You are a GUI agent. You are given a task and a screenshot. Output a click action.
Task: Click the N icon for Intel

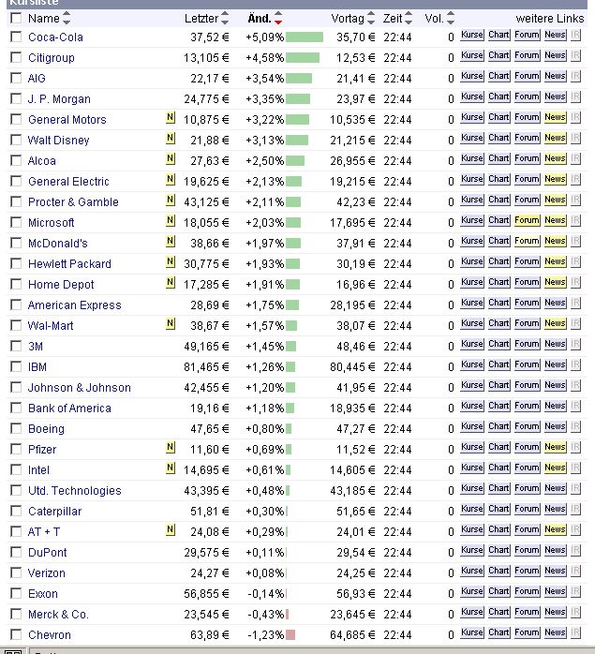coord(171,468)
